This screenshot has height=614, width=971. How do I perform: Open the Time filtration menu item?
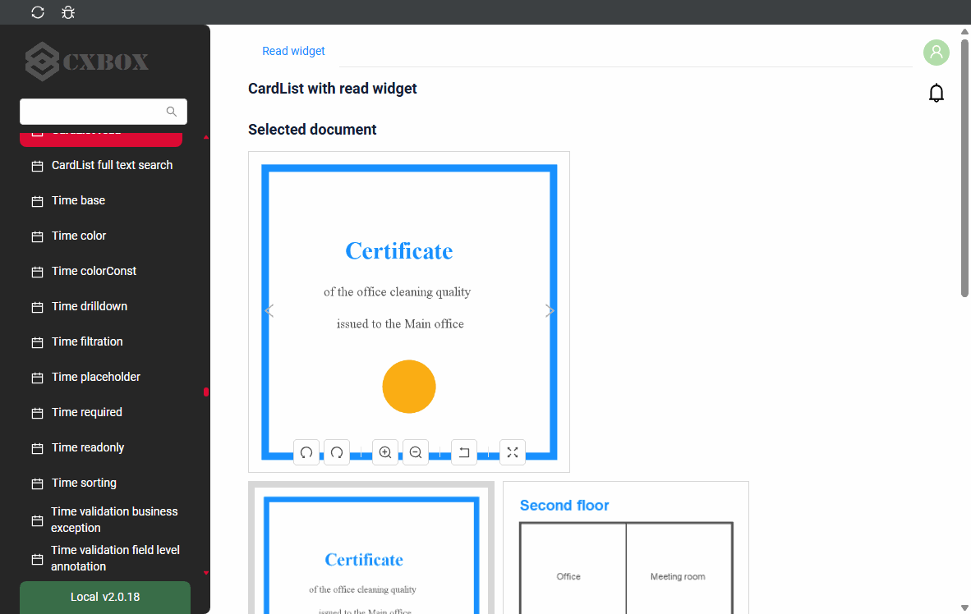pos(103,341)
